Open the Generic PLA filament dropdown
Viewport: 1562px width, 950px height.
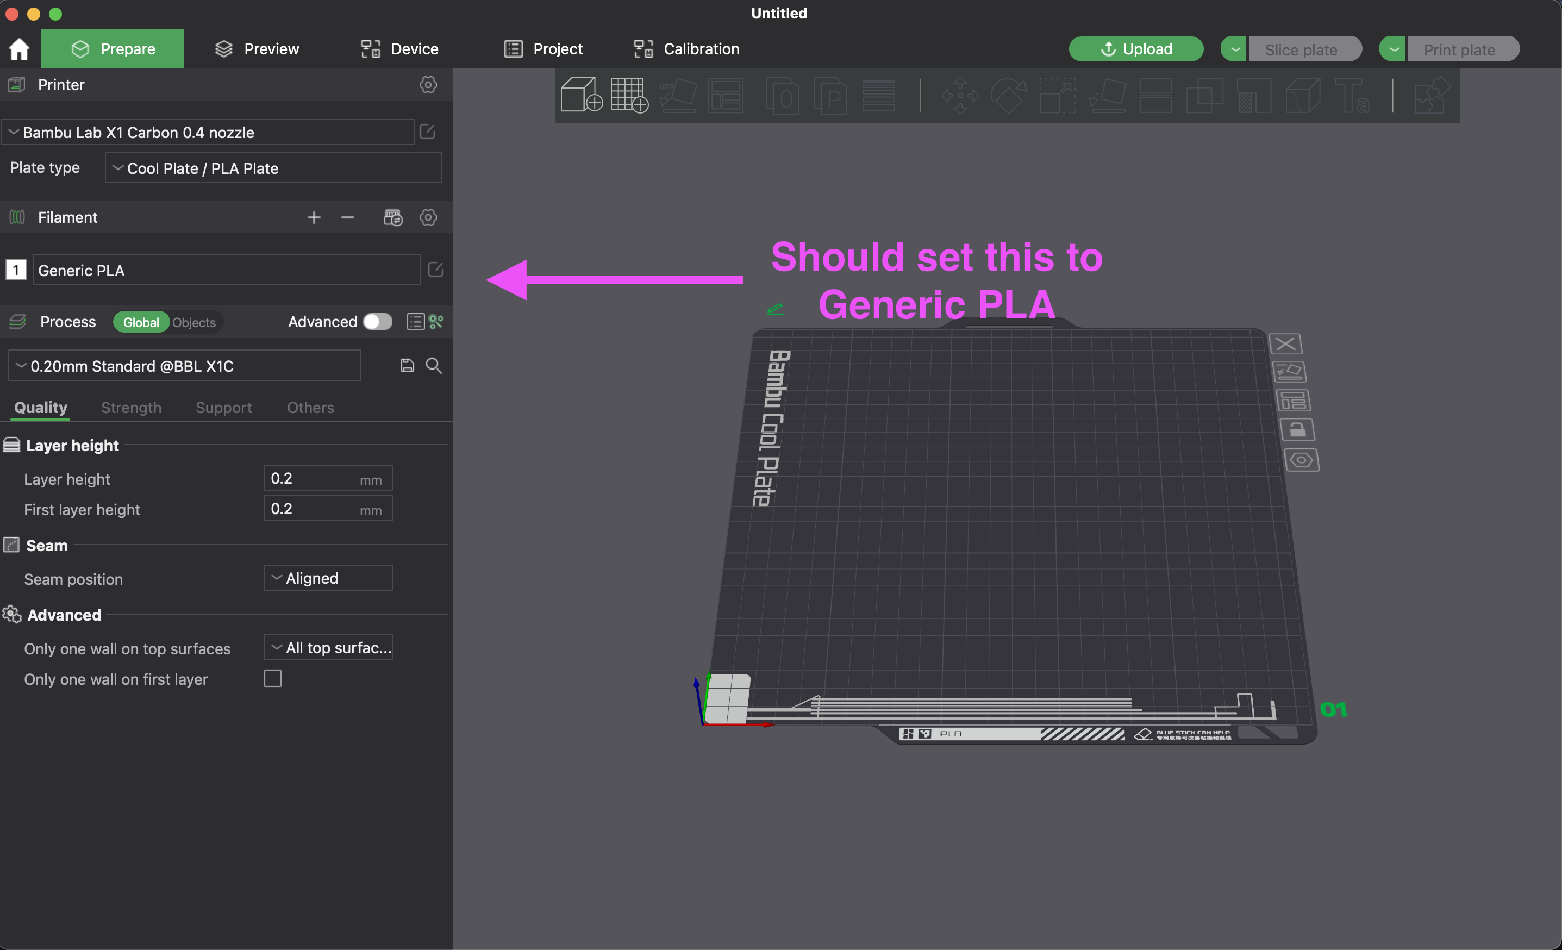pyautogui.click(x=226, y=270)
